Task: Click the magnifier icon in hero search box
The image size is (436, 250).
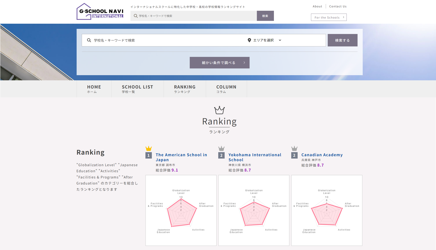Action: click(89, 40)
